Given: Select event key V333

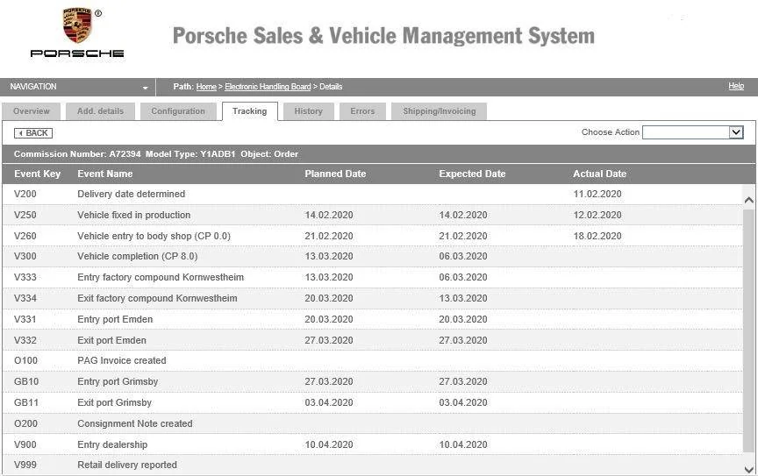Looking at the screenshot, I should pos(25,277).
